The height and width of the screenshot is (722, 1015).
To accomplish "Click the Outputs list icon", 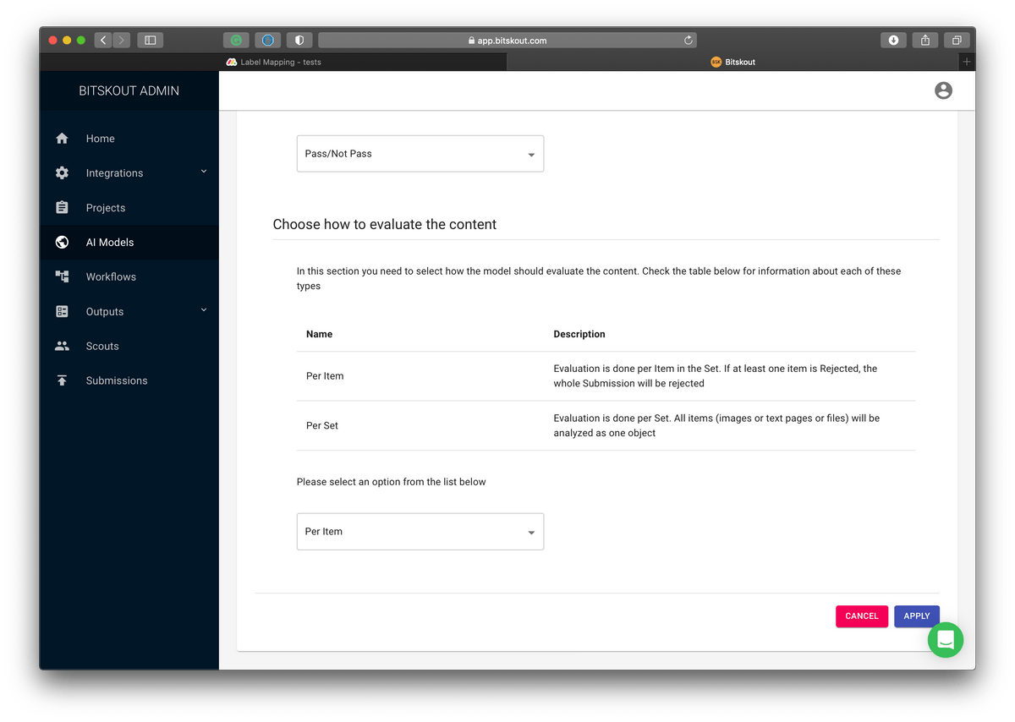I will click(x=62, y=311).
